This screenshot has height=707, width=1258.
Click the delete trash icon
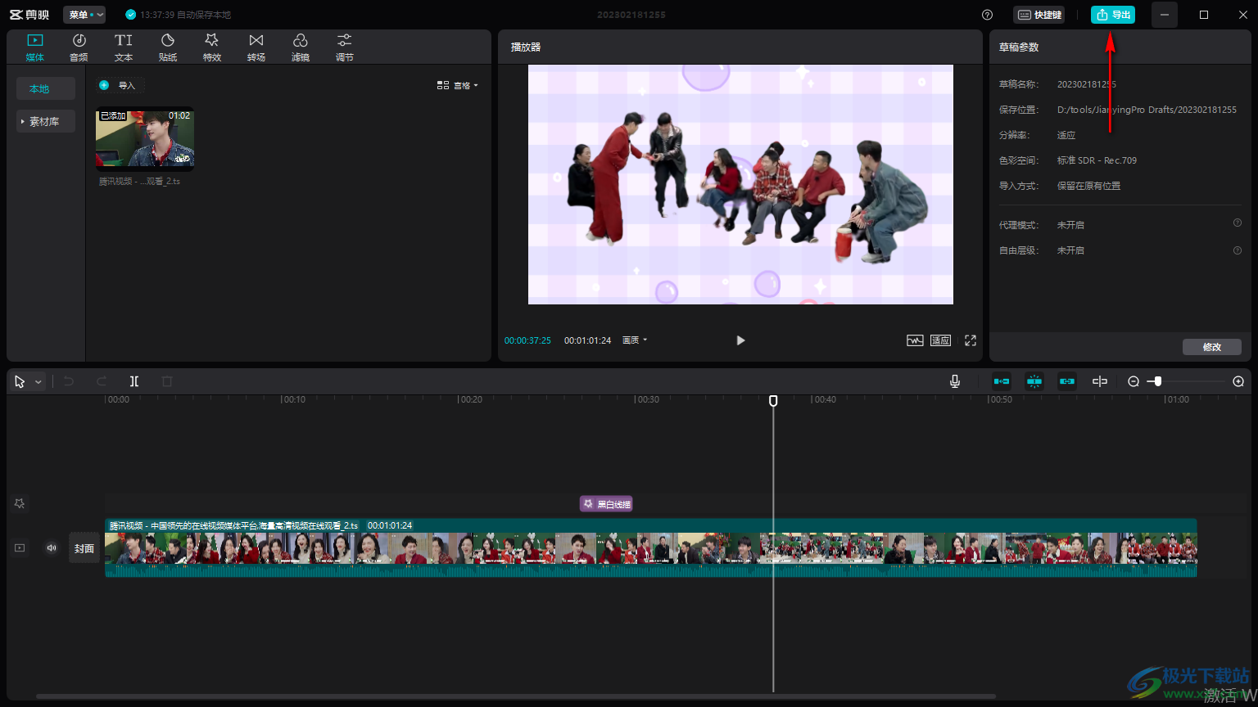(x=167, y=381)
